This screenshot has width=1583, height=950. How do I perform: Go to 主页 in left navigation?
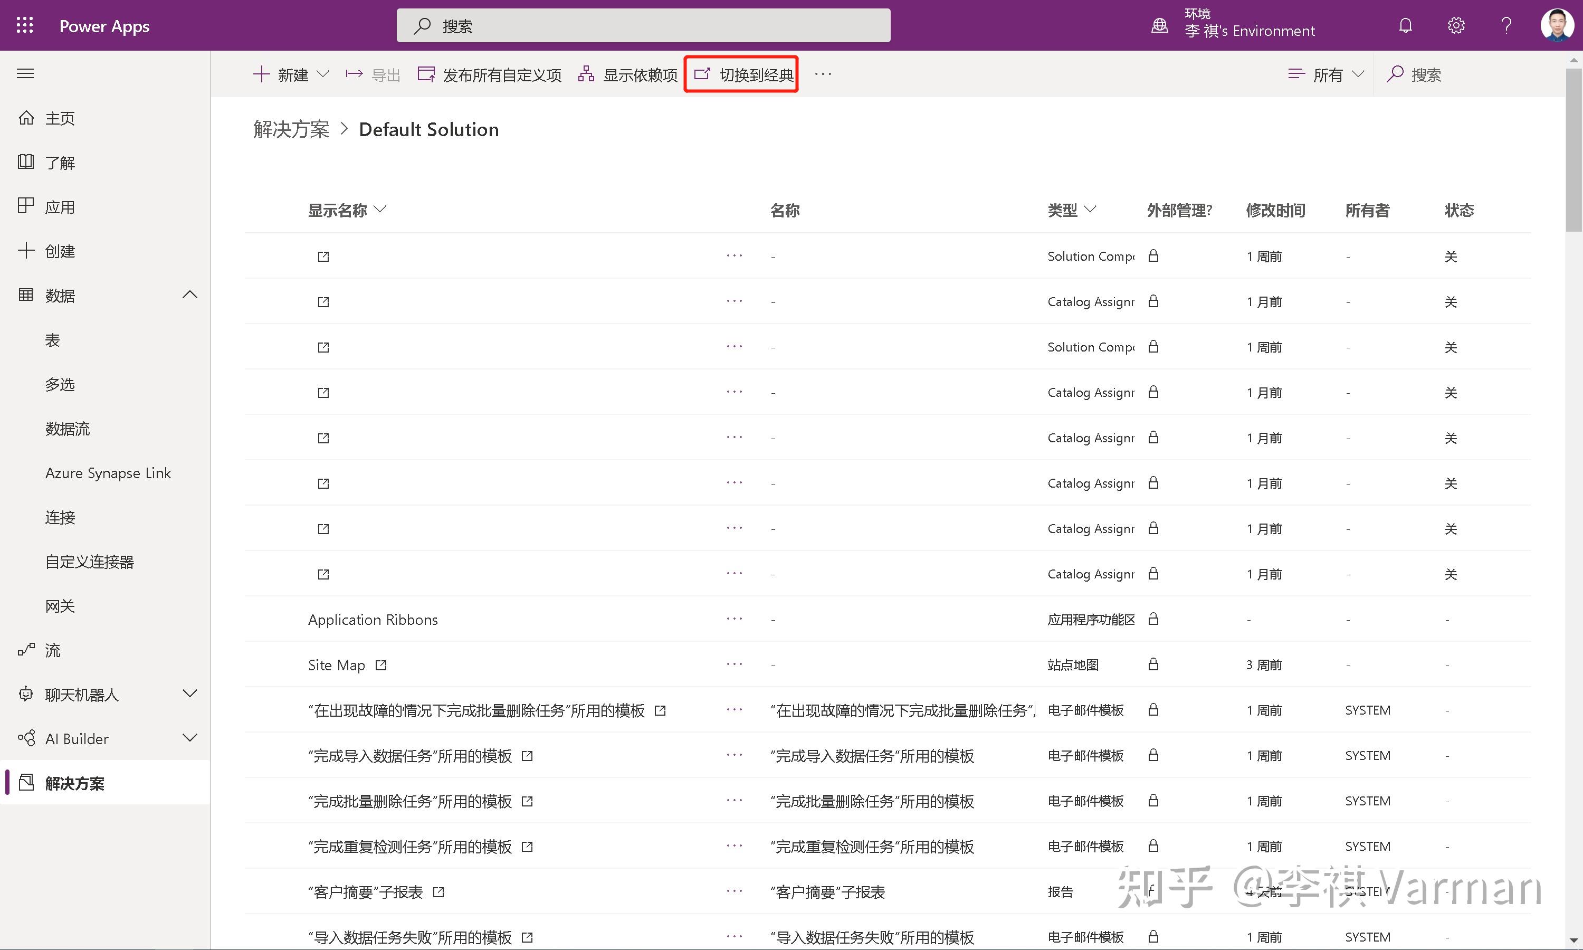click(60, 118)
